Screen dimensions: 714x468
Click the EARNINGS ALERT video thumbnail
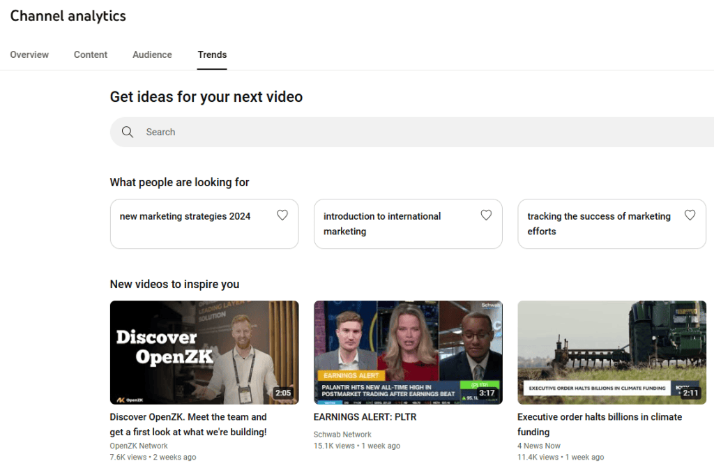click(408, 352)
